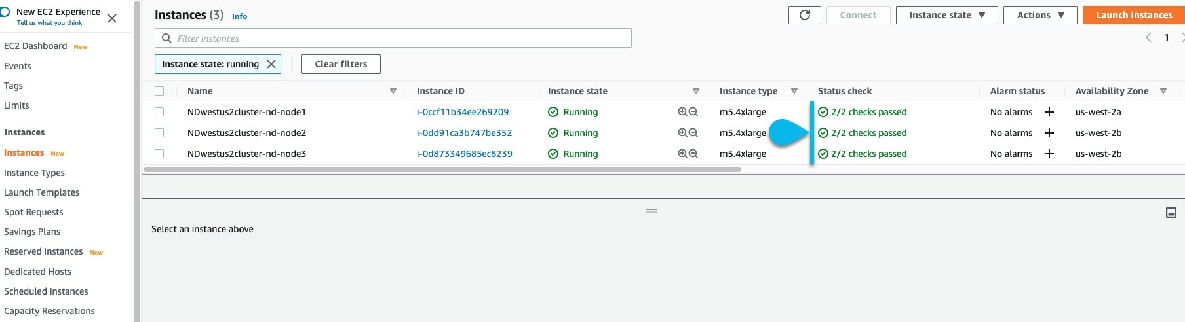Remove the running instance state filter
This screenshot has height=322, width=1185.
tap(271, 64)
